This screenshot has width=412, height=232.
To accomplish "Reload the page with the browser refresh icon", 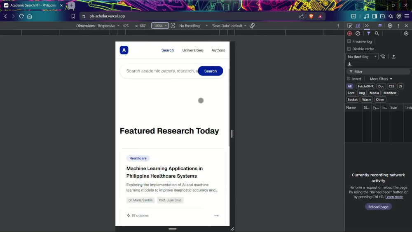I will (21, 16).
